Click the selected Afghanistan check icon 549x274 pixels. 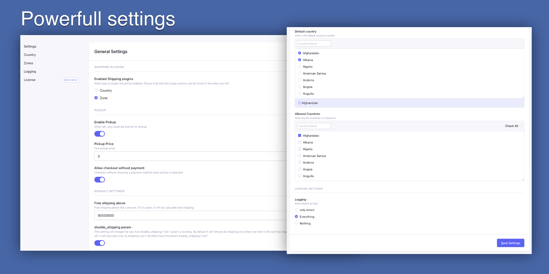(299, 103)
